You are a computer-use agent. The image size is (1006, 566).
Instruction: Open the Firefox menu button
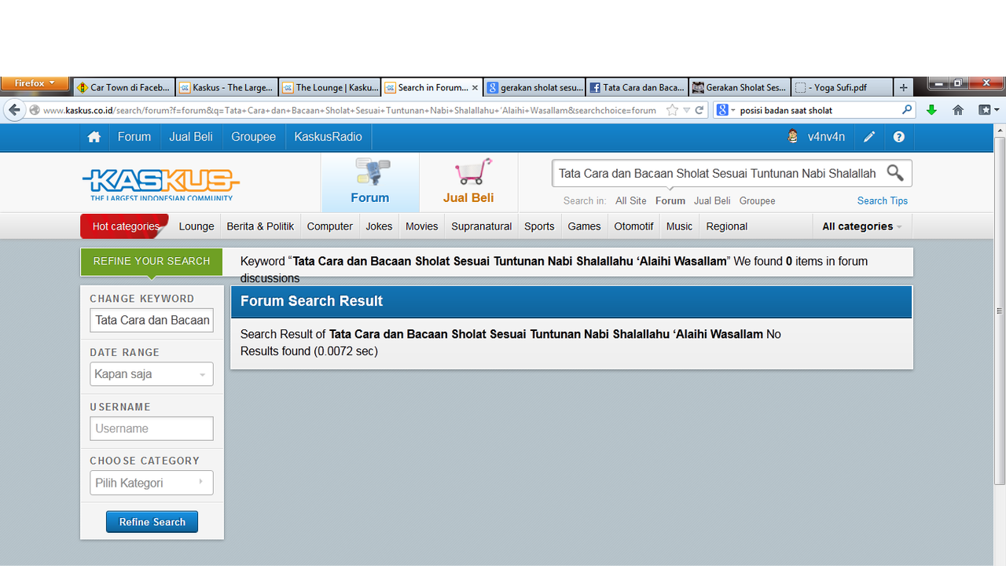pyautogui.click(x=35, y=83)
